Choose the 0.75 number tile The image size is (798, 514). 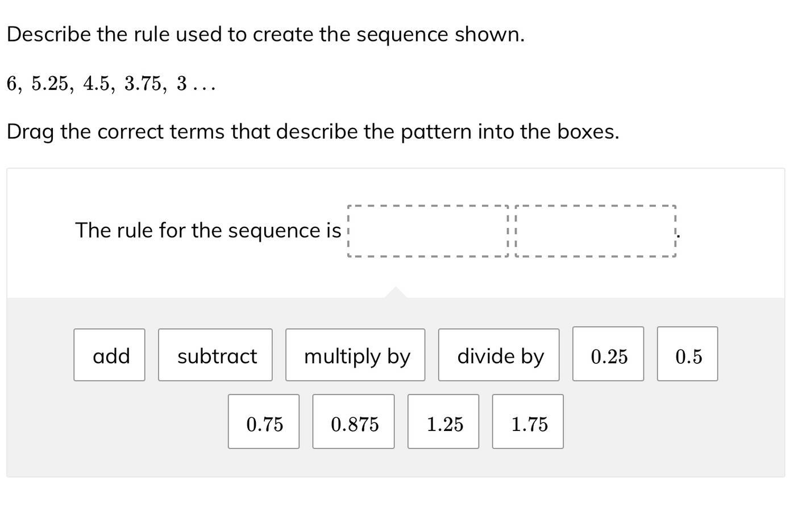(x=264, y=422)
